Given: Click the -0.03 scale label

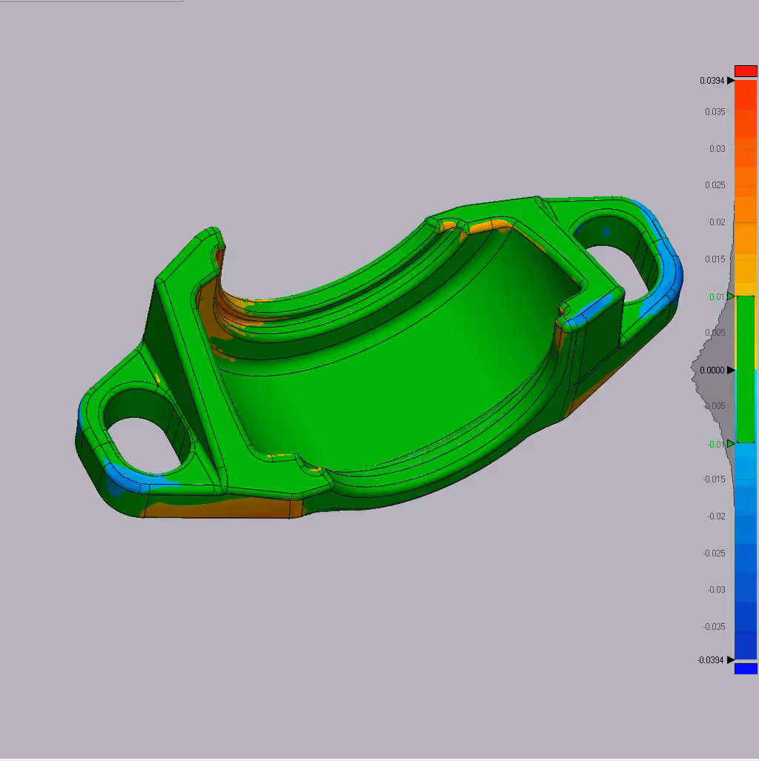Looking at the screenshot, I should (716, 589).
